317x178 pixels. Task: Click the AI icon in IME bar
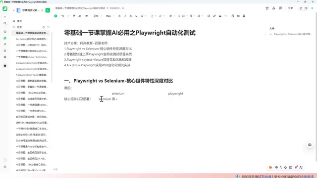tap(301, 167)
